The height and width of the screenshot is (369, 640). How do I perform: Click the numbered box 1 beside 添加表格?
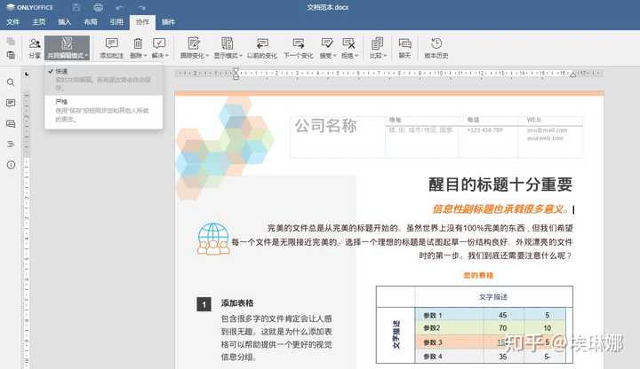[204, 304]
